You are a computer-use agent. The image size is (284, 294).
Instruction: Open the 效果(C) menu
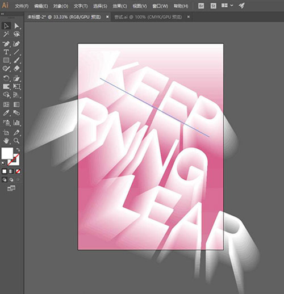coord(120,6)
